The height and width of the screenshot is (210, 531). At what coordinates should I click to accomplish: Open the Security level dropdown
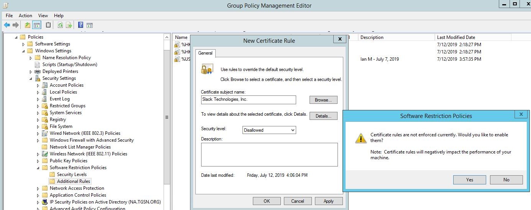coord(269,130)
